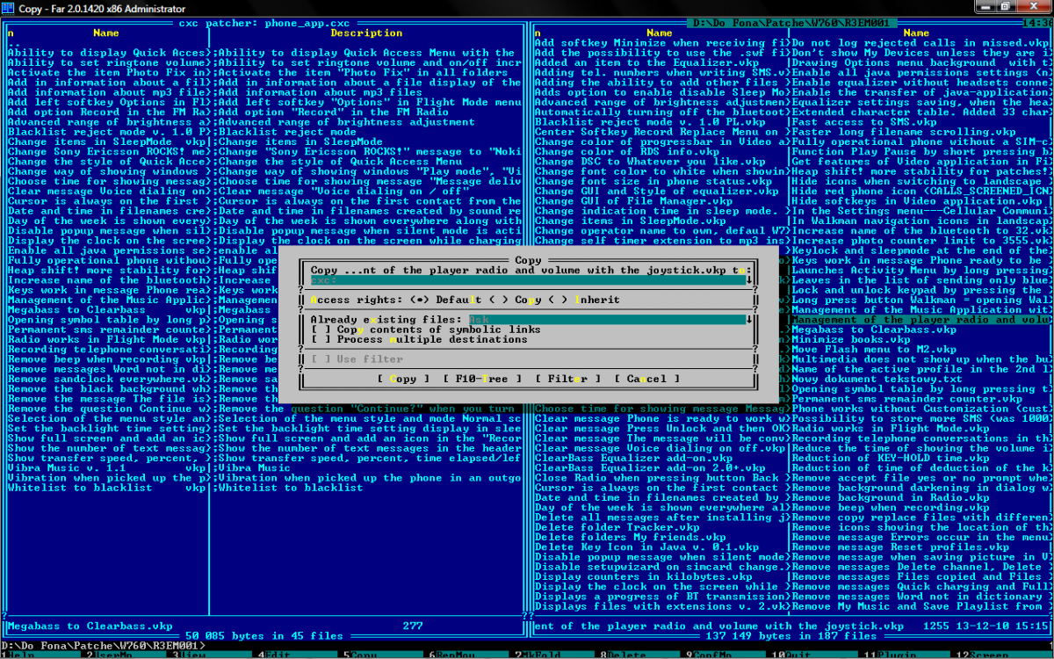The height and width of the screenshot is (659, 1054).
Task: Select 'Show transfer speed, percent,' in Name column
Action: coord(106,459)
